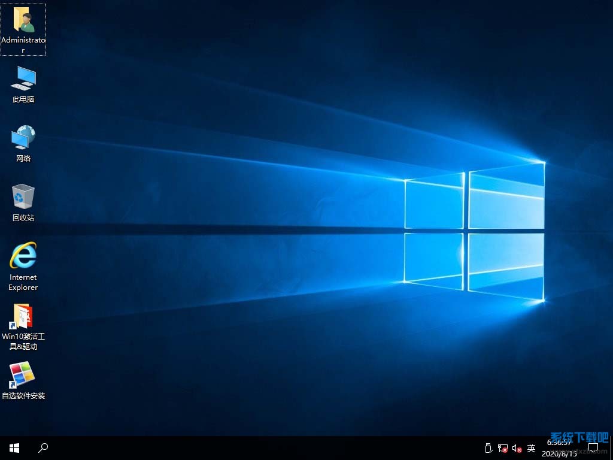The image size is (613, 460).
Task: Click the "自选软件安装" text label
Action: coord(23,396)
